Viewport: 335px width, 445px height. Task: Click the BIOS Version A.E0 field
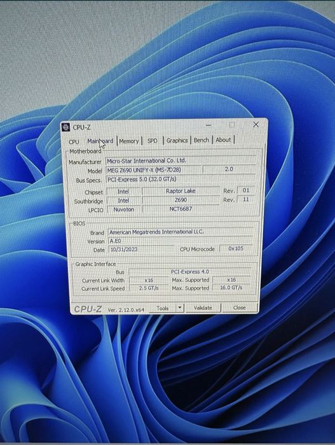[181, 241]
